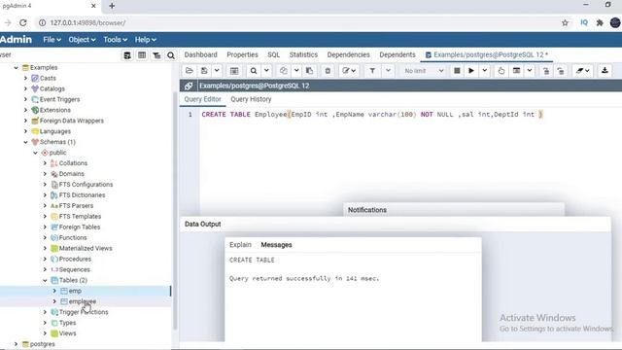Open the Filter options dropdown arrow

(388, 71)
